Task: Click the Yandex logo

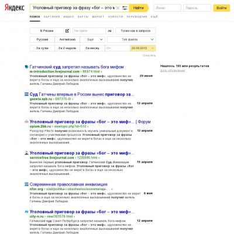Action: (15, 8)
